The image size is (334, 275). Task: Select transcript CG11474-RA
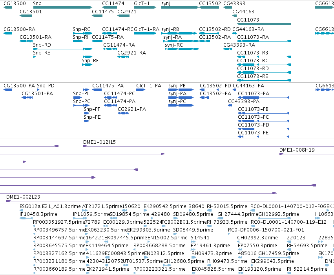coord(119,45)
